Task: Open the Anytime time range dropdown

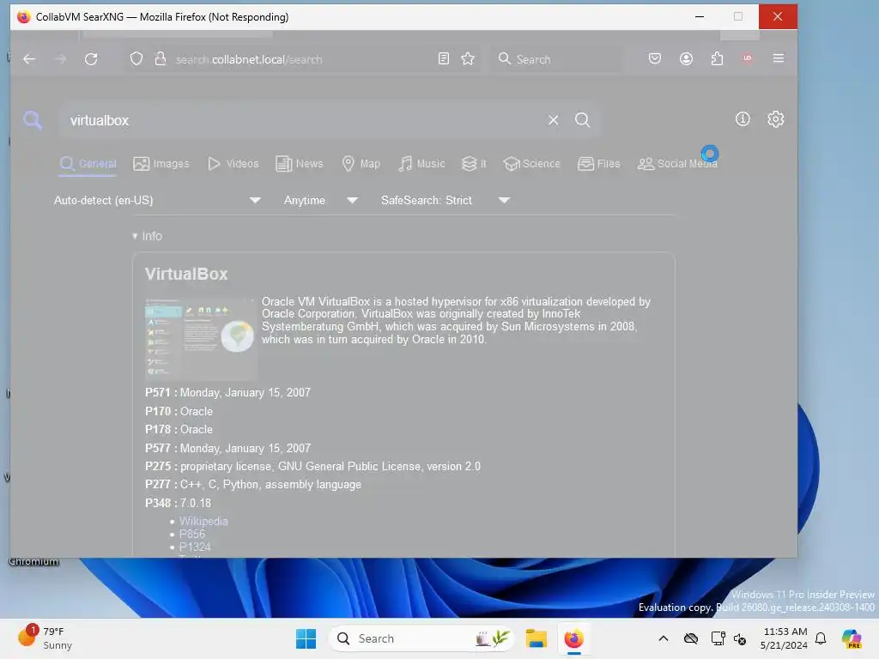Action: click(321, 200)
